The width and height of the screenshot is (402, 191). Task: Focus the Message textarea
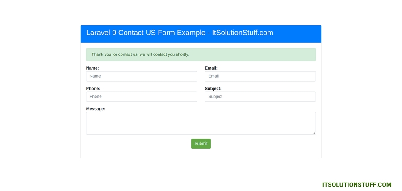[x=201, y=123]
